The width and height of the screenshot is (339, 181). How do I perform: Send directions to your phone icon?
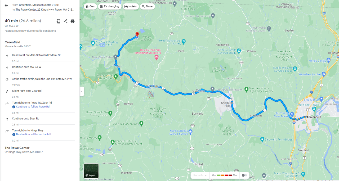coord(59,21)
